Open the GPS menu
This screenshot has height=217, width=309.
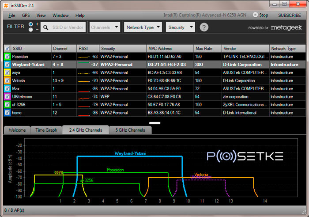tap(26, 15)
